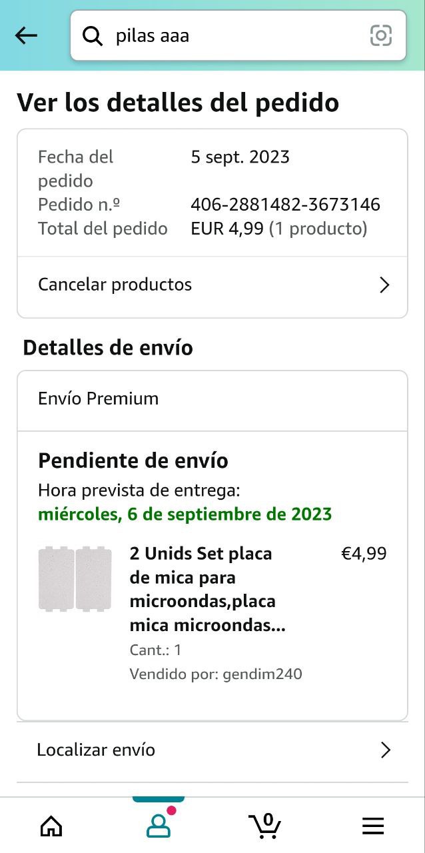The height and width of the screenshot is (853, 425).
Task: Tap the delivery date miércoles, 6 de septiembre
Action: [185, 514]
